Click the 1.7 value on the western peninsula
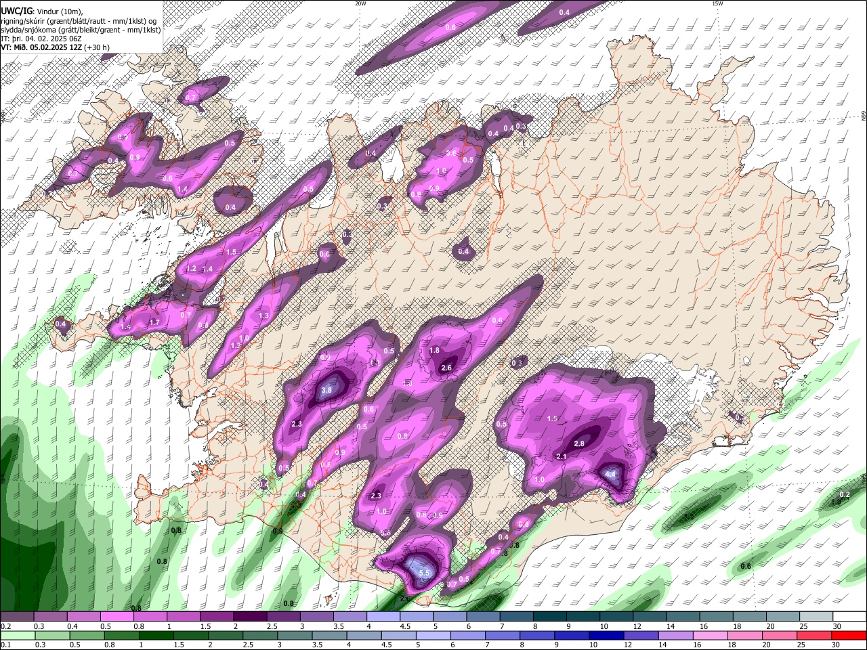The image size is (867, 650). point(154,323)
